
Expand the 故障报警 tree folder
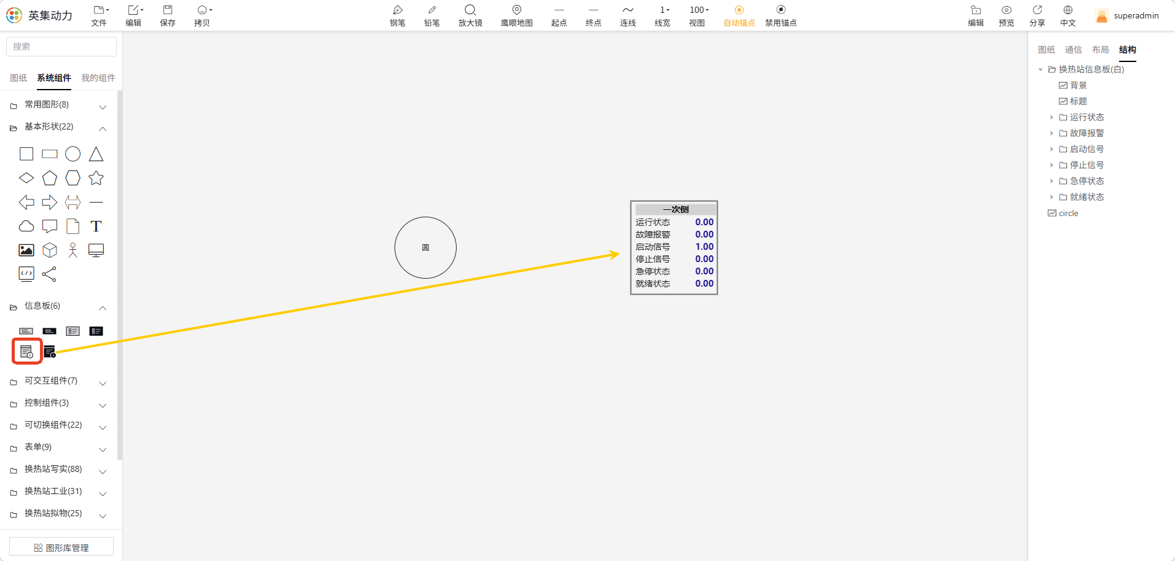click(x=1051, y=133)
